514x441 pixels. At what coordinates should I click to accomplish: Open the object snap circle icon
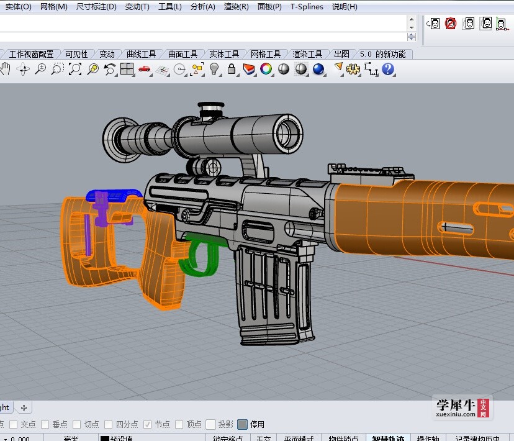pyautogui.click(x=179, y=69)
